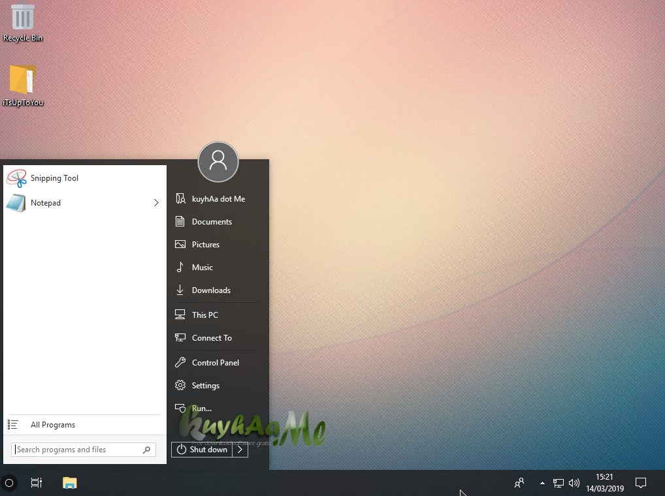Open the People icon in taskbar
Screen dimensions: 665x496
point(519,483)
